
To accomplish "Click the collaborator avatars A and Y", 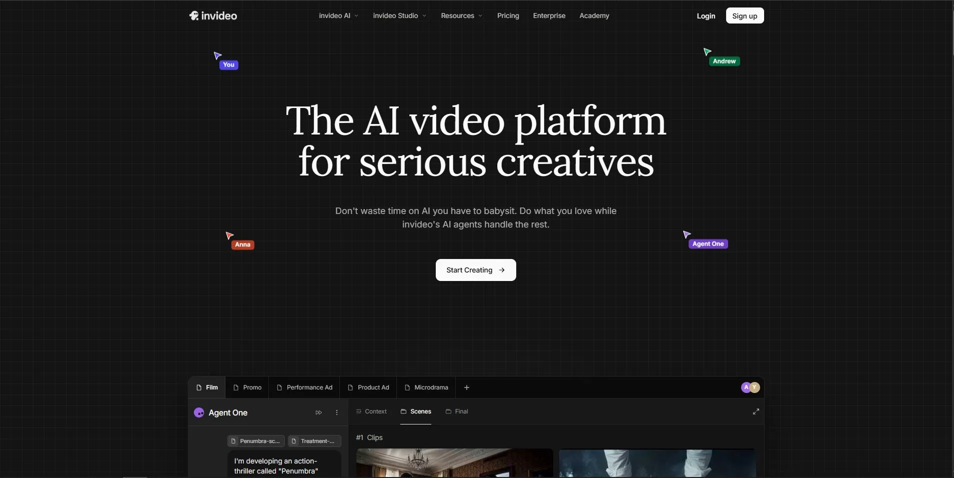I will tap(750, 387).
